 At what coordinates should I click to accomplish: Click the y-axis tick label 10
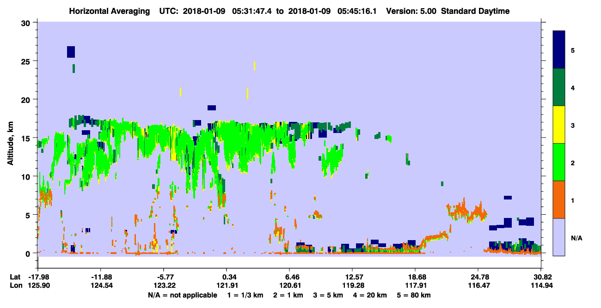click(27, 176)
